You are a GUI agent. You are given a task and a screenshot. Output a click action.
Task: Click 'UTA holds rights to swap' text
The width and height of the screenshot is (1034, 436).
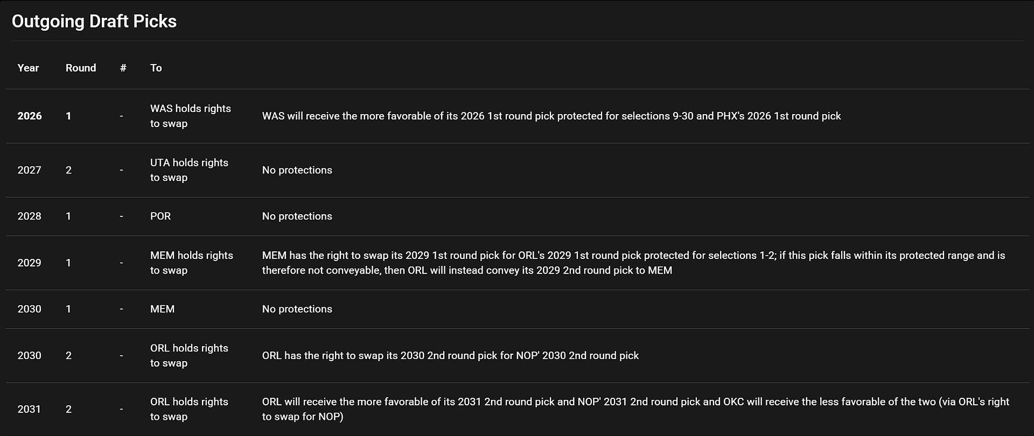pos(189,170)
